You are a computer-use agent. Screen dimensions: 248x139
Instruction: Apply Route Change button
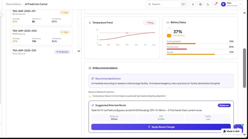point(161,127)
